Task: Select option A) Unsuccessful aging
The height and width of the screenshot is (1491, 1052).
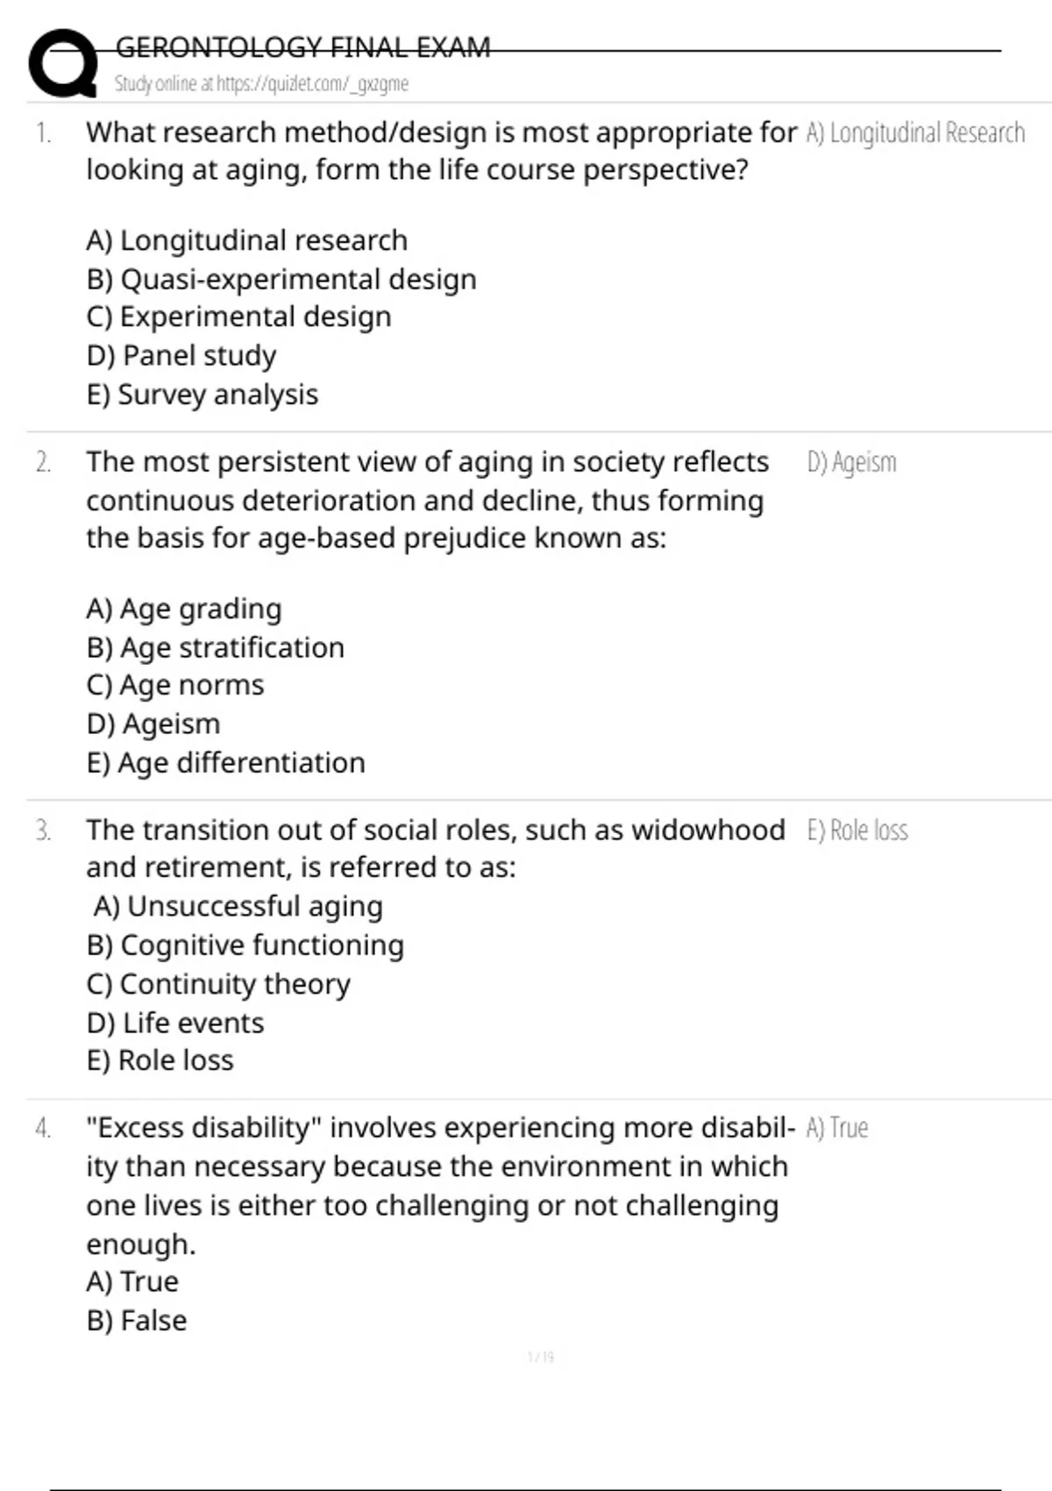Action: point(238,906)
